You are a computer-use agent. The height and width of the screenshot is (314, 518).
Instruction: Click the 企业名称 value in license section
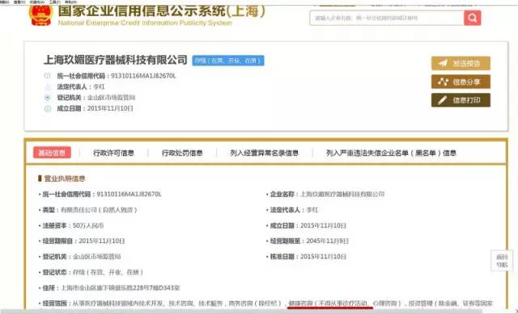click(x=342, y=194)
